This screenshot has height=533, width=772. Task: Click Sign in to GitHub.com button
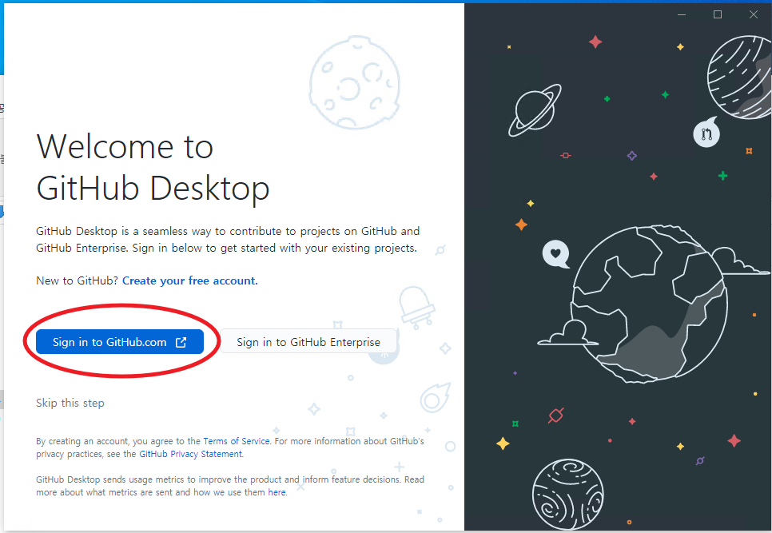120,341
